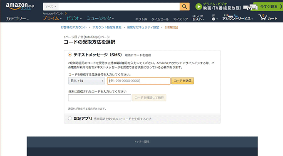The image size is (283, 156).
Task: Open the プライム menu
Action: coord(52,18)
